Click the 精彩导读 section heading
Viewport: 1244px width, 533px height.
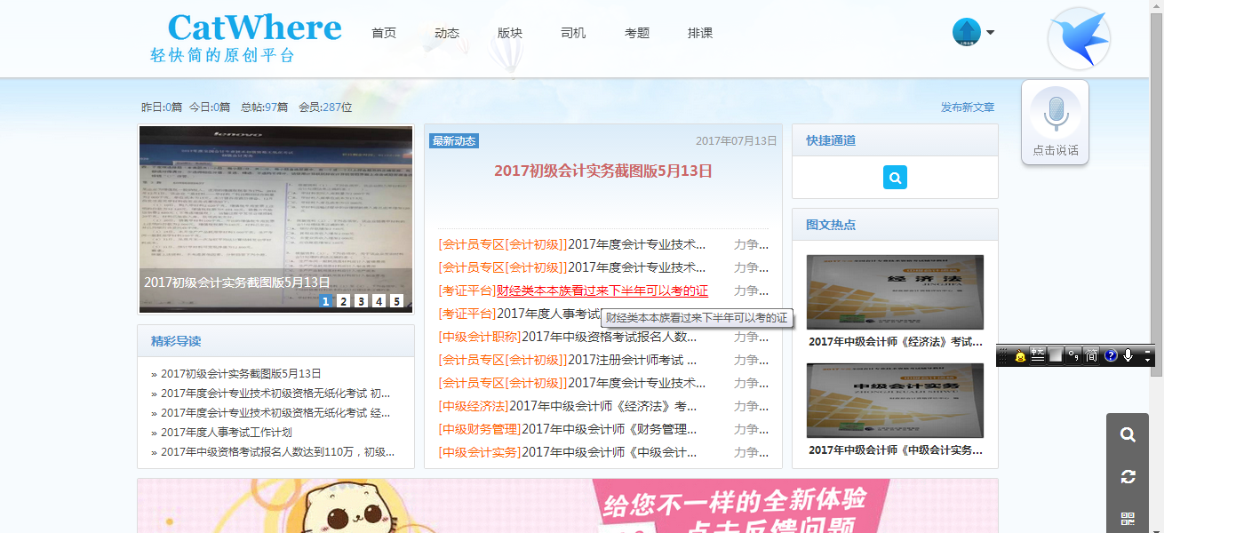pos(176,341)
